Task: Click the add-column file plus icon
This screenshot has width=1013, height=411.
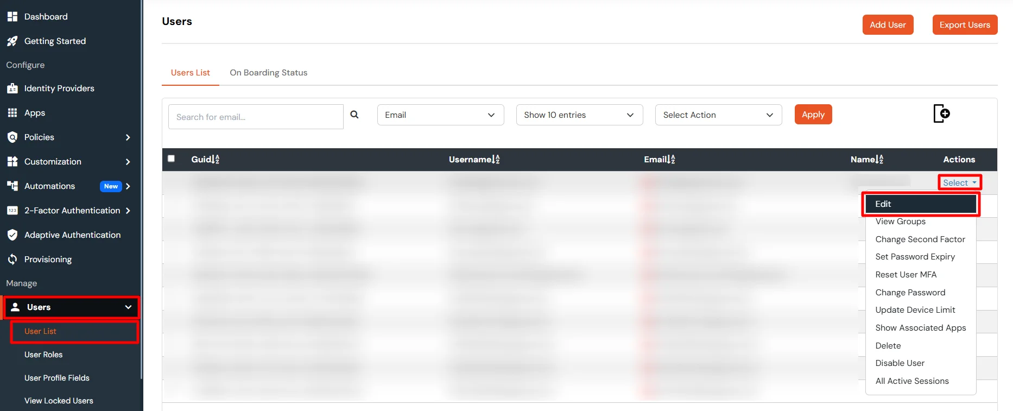Action: click(x=941, y=113)
